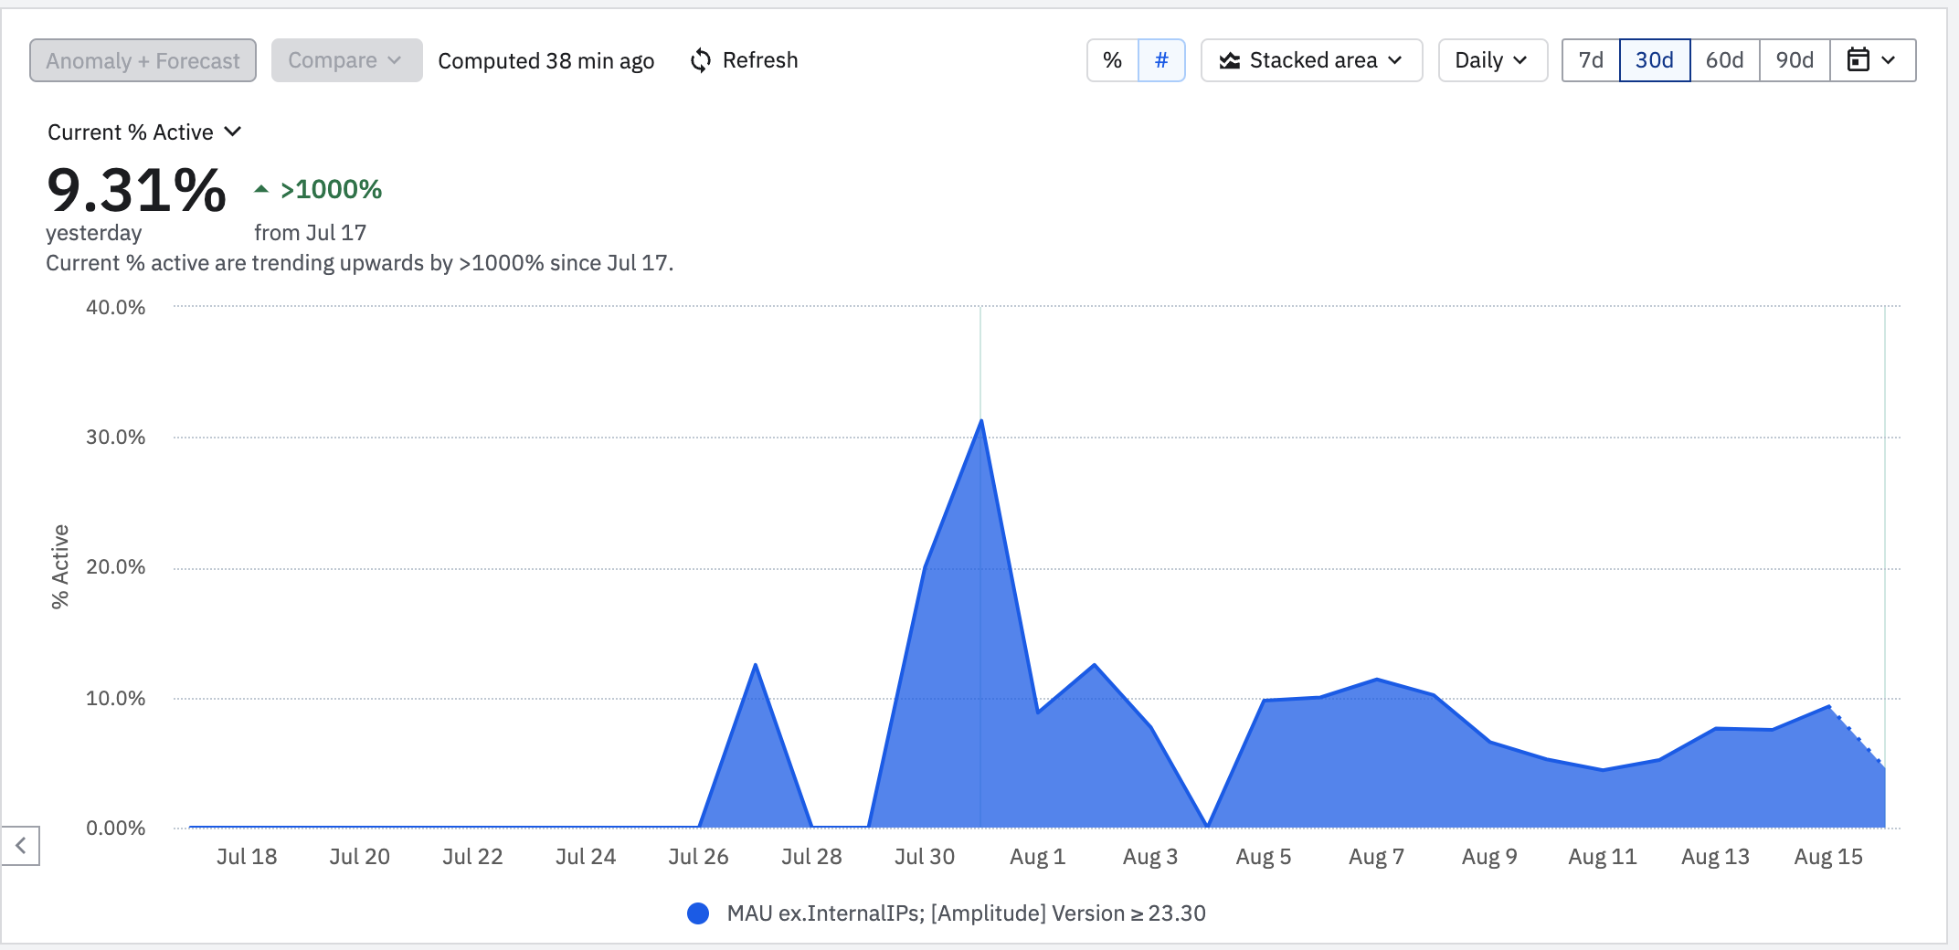Screen dimensions: 1959x950
Task: Switch to percent view
Action: 1112,60
